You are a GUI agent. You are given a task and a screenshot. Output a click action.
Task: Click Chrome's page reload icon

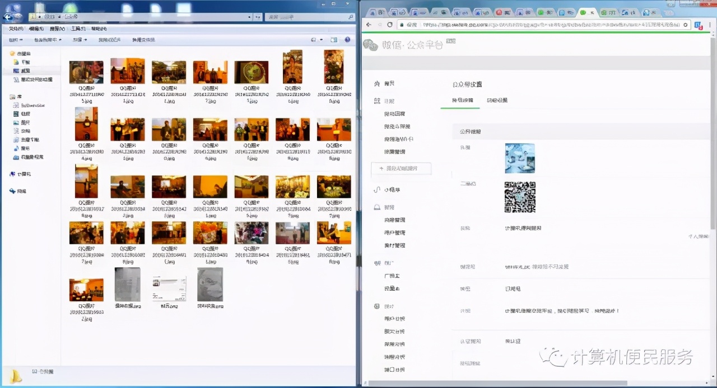(390, 25)
